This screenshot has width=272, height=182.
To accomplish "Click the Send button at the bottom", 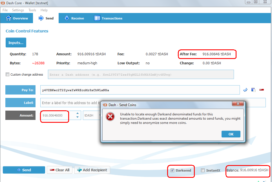I will [x=24, y=170].
